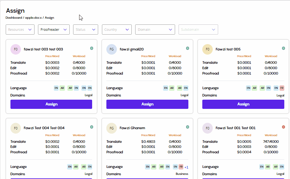Click the name 'fawzi test 003 test 003'
This screenshot has width=290, height=179.
43,49
